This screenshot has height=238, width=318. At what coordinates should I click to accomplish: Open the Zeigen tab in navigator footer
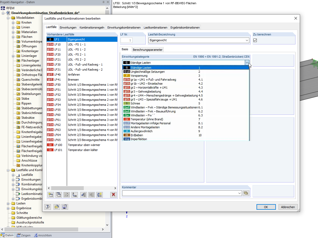pyautogui.click(x=24, y=235)
